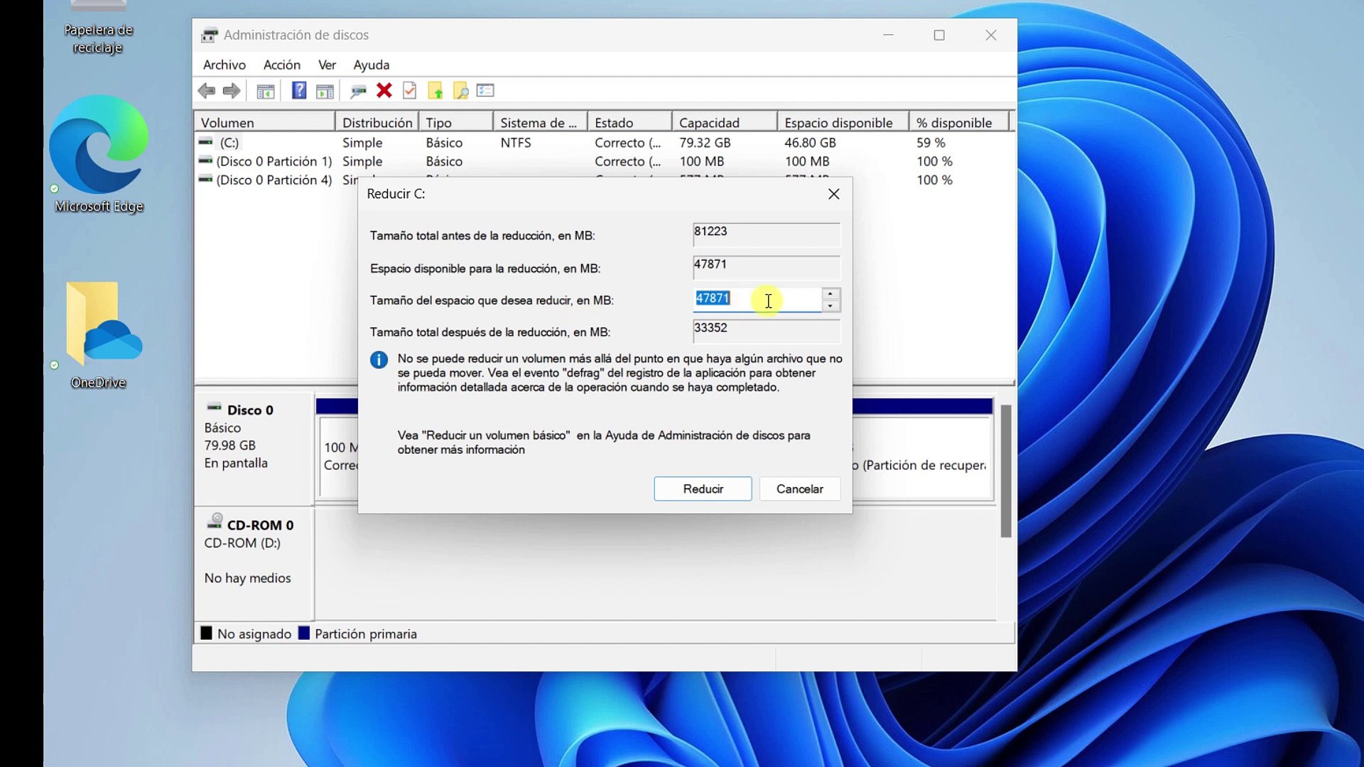Image resolution: width=1364 pixels, height=767 pixels.
Task: Click the disk pane vertical scrollbar
Action: pos(1005,471)
